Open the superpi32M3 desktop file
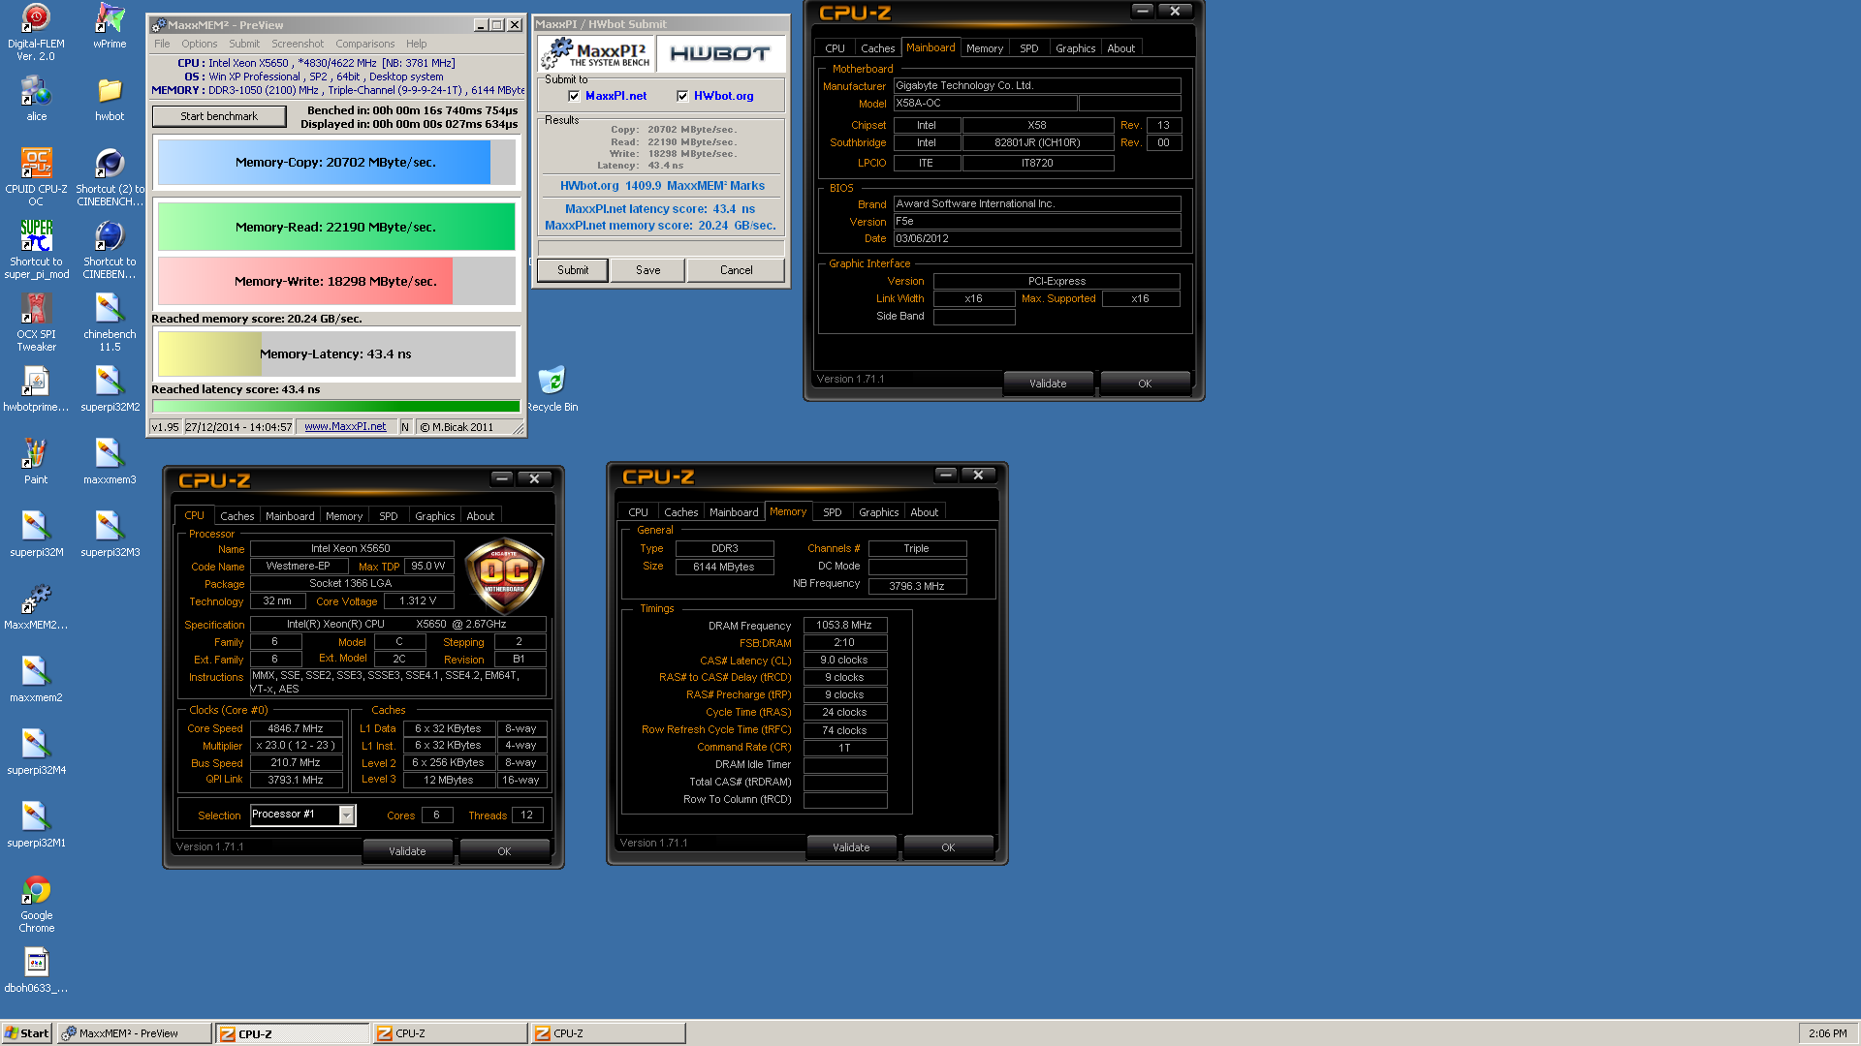Viewport: 1861px width, 1046px height. [x=110, y=534]
